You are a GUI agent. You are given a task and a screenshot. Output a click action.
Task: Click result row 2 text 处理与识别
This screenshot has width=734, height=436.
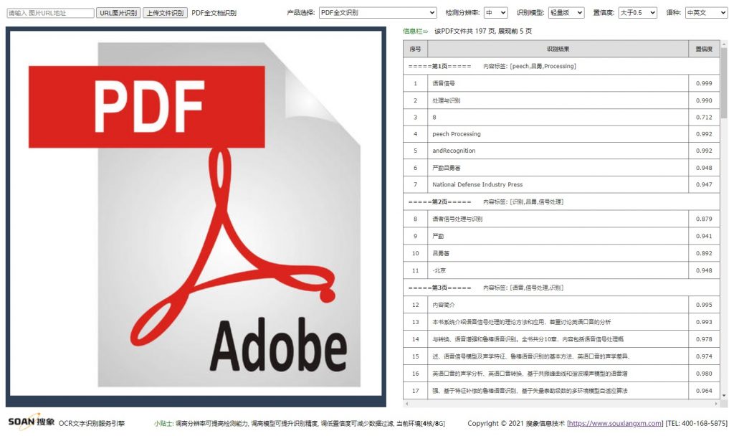click(446, 100)
